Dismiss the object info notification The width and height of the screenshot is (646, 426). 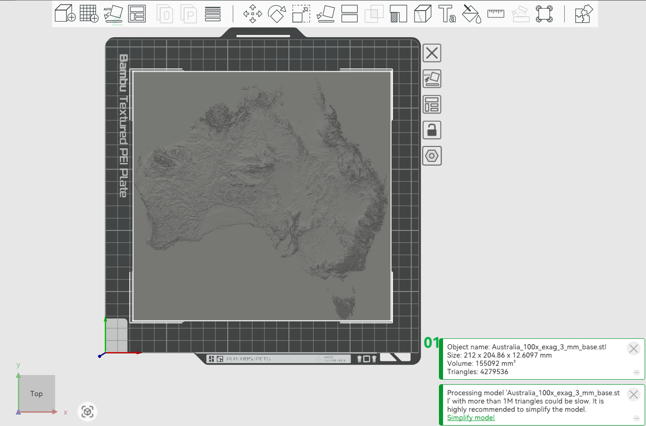pos(634,348)
